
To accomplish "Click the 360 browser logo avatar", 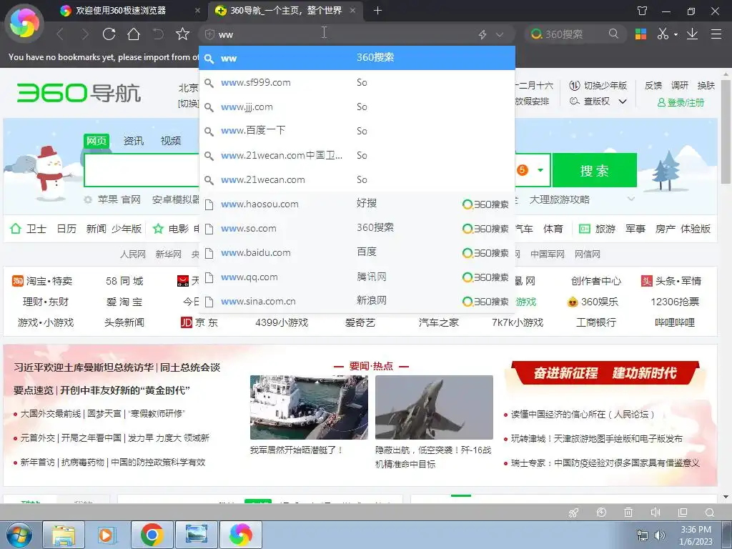I will pyautogui.click(x=24, y=24).
